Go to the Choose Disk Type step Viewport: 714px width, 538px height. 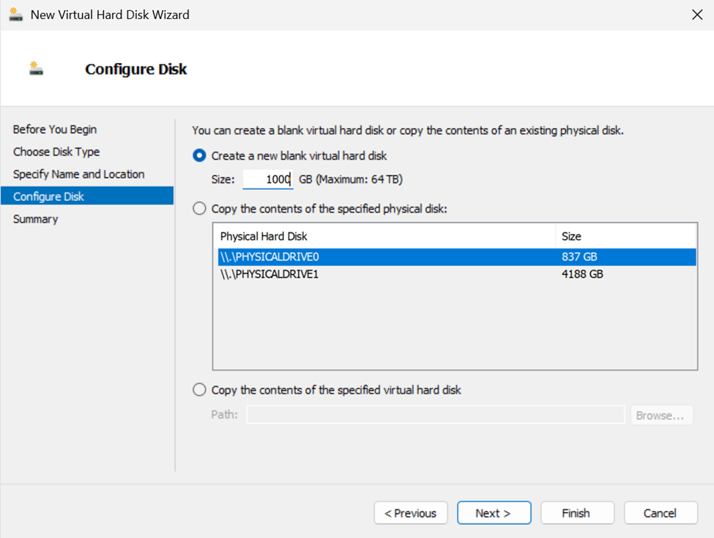click(56, 152)
